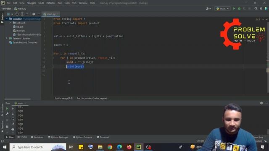This screenshot has width=269, height=151.
Task: Open Run tool window button
Action: 10,137
